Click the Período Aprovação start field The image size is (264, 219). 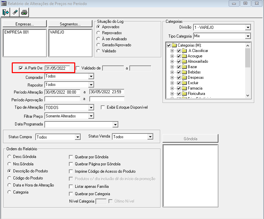62,99
